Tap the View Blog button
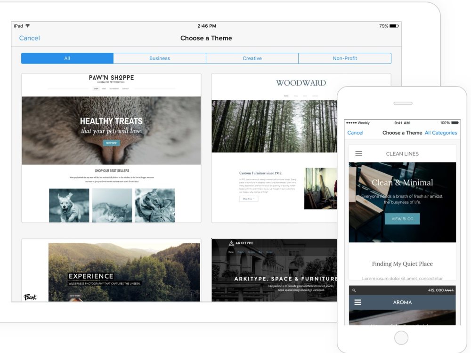471x353 pixels. click(x=402, y=219)
